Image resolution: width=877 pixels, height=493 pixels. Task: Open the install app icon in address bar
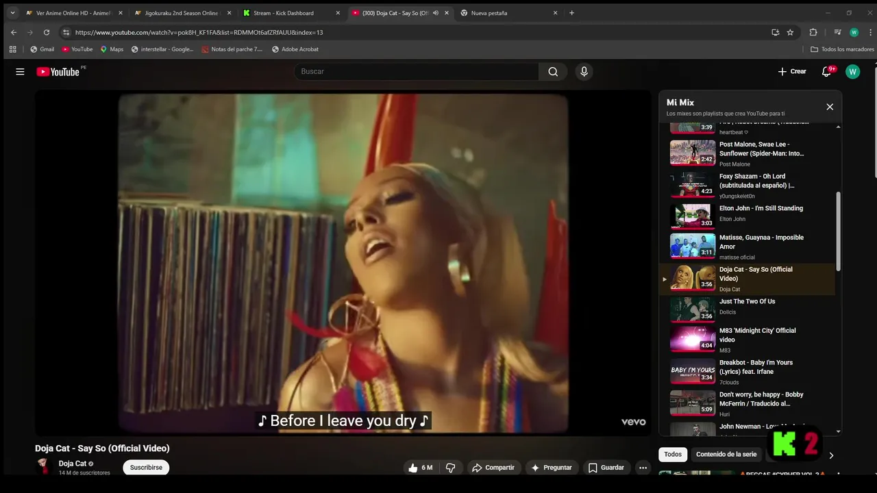pyautogui.click(x=775, y=32)
